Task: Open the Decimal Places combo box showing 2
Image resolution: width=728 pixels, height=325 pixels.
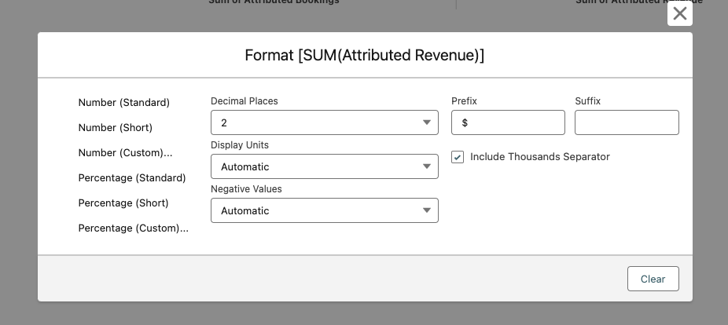Action: [x=314, y=122]
